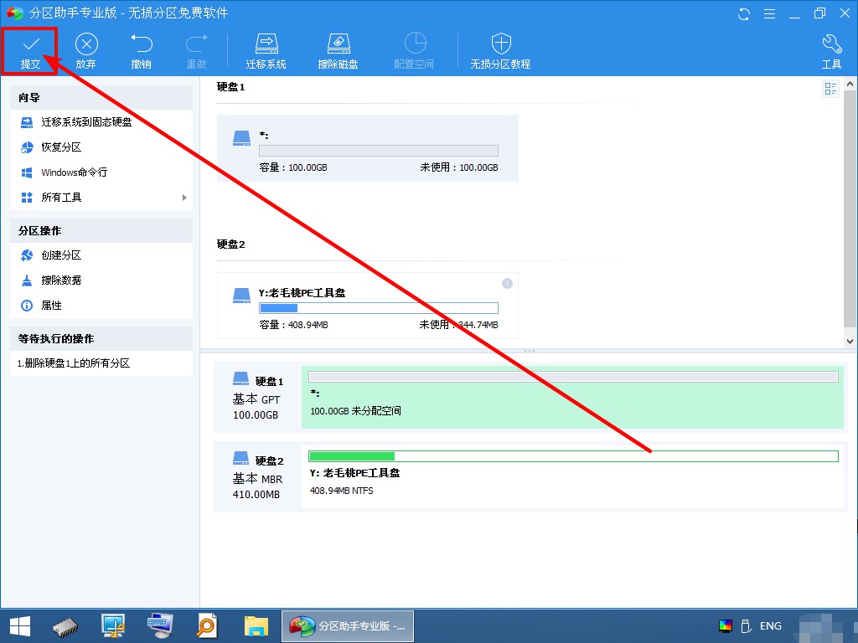
Task: Expand the 所有工具 submenu arrow
Action: (x=184, y=198)
